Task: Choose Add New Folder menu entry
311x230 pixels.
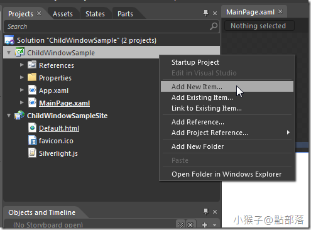Action: pos(227,146)
